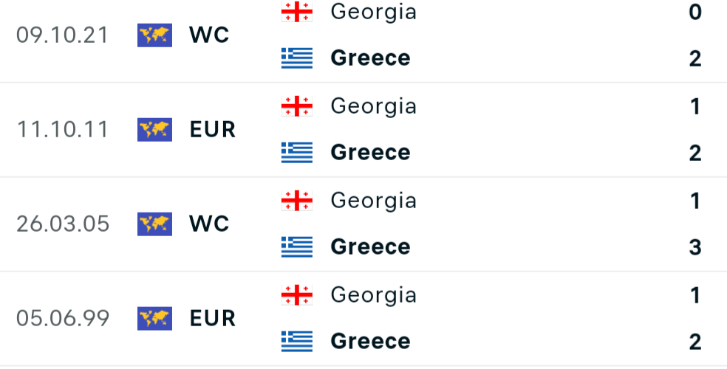Click the Greece flag in the 09.10.21 match

[297, 58]
